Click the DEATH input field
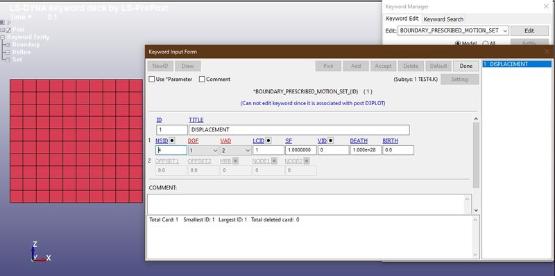 [x=366, y=150]
